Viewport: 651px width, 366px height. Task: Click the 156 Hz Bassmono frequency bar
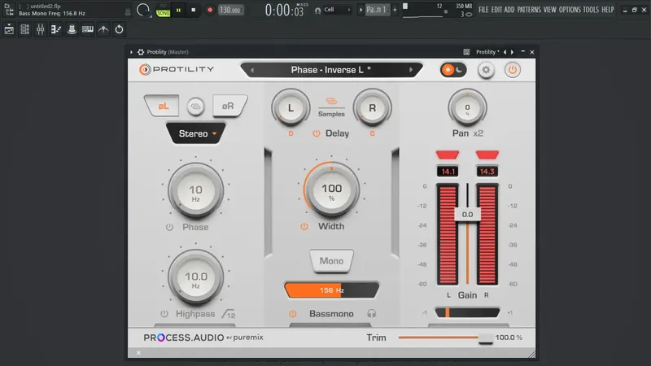pyautogui.click(x=331, y=290)
